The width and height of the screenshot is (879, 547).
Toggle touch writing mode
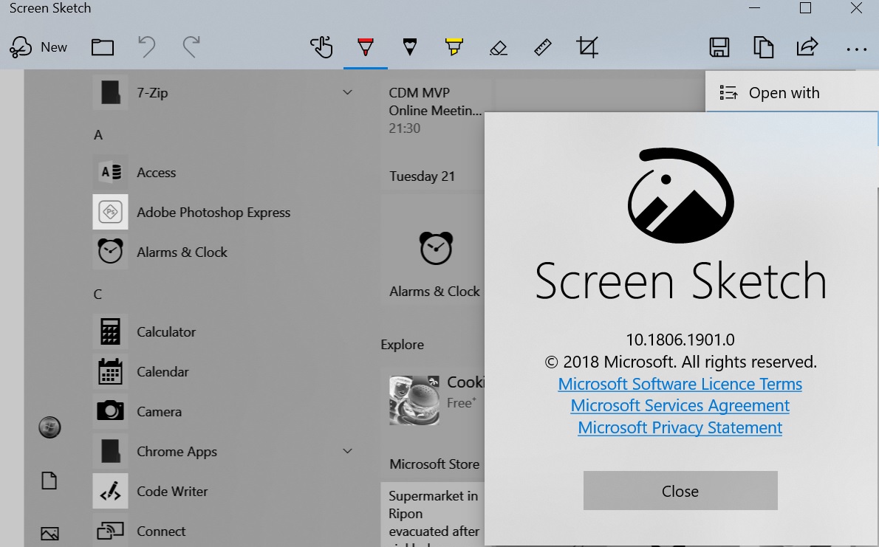click(321, 47)
